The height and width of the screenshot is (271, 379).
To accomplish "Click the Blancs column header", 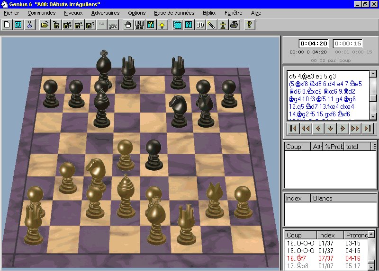I will coord(343,198).
